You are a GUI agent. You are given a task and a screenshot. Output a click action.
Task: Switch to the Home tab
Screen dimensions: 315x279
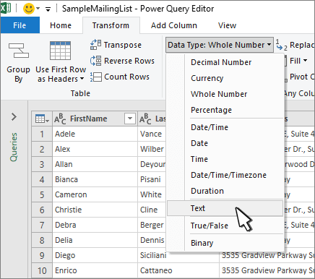(61, 25)
